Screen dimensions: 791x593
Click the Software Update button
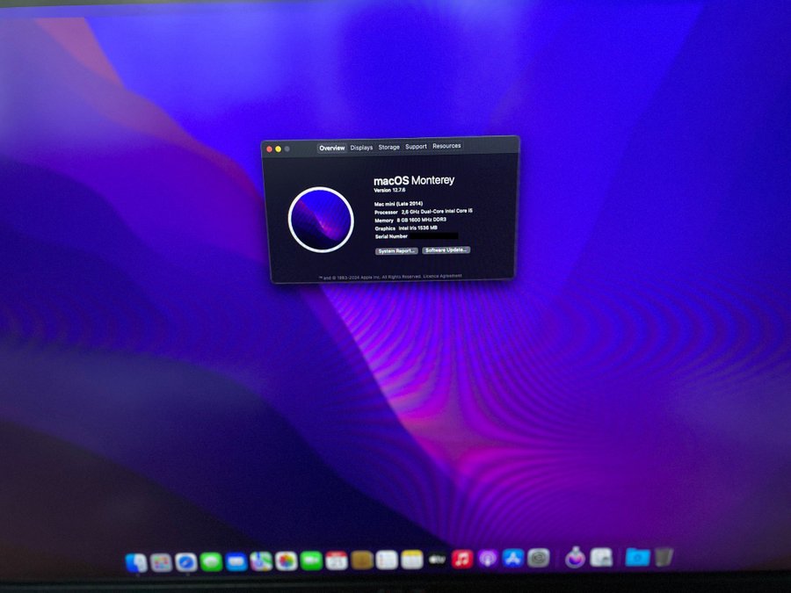click(x=446, y=250)
